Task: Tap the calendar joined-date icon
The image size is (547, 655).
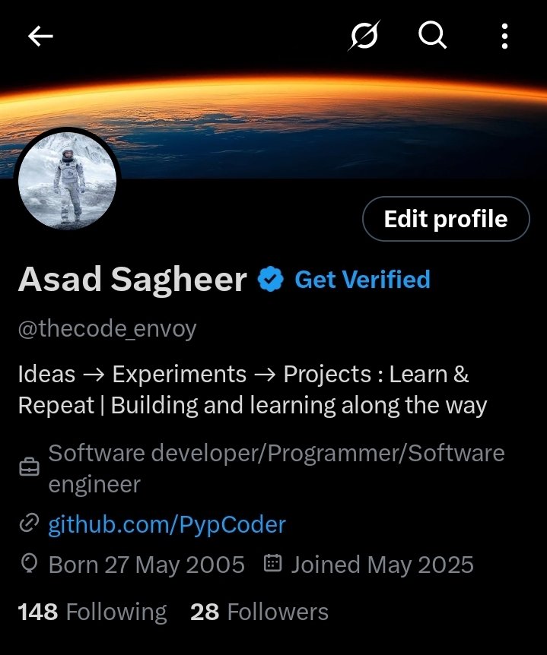Action: click(272, 563)
